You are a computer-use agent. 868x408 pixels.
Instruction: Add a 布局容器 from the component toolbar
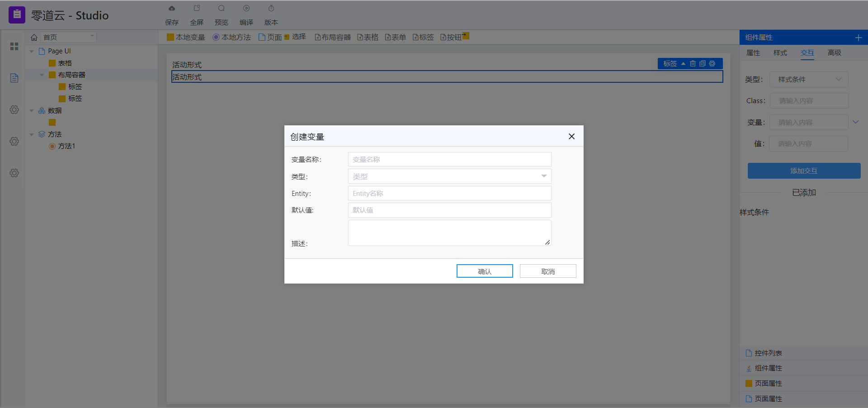point(333,37)
